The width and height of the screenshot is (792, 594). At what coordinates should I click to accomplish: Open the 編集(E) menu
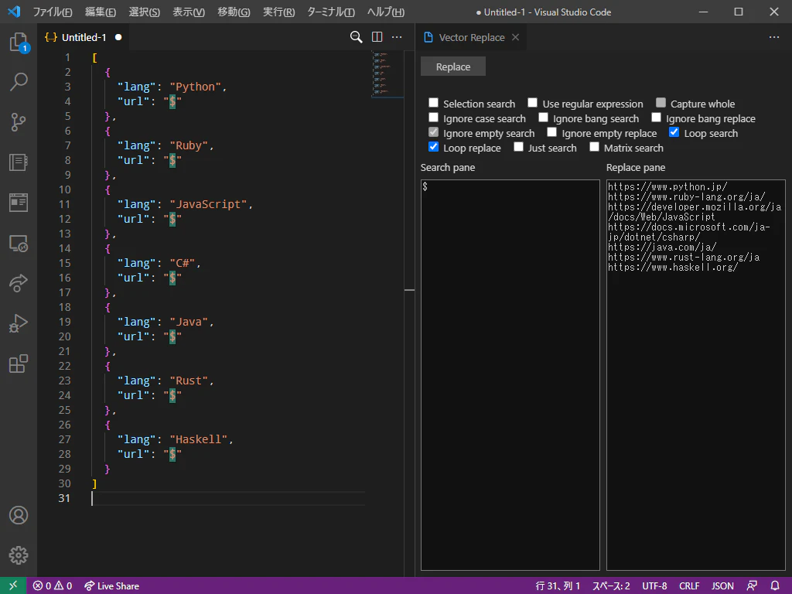point(100,12)
